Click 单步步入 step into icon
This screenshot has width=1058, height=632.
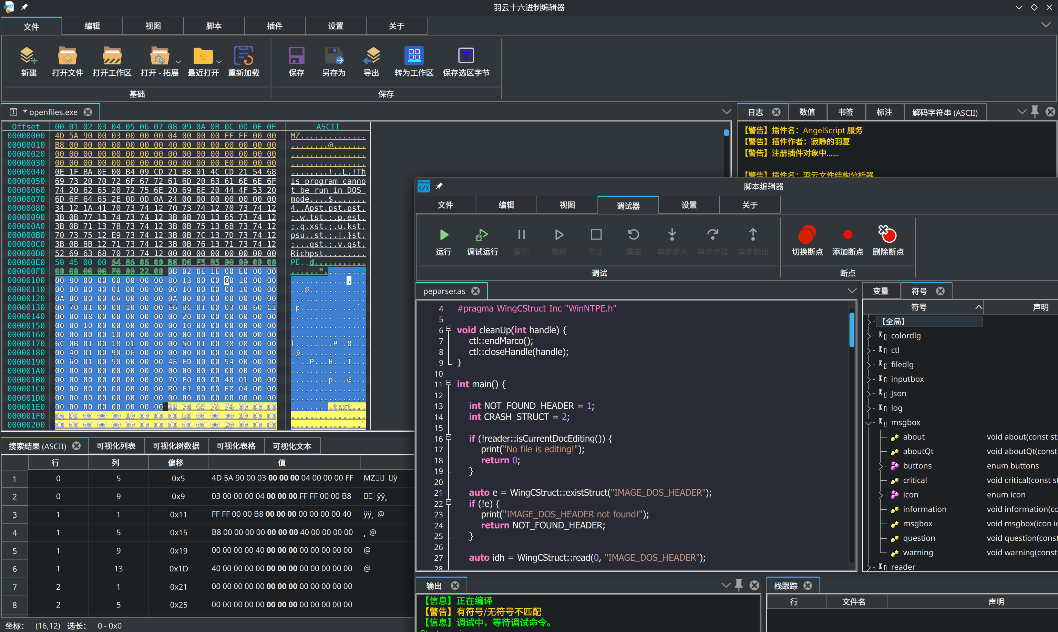click(672, 235)
